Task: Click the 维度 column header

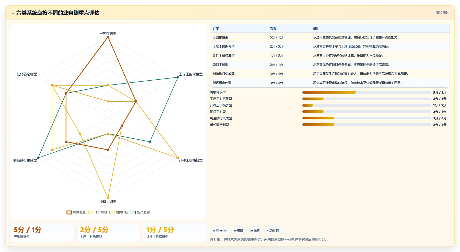Action: point(216,29)
